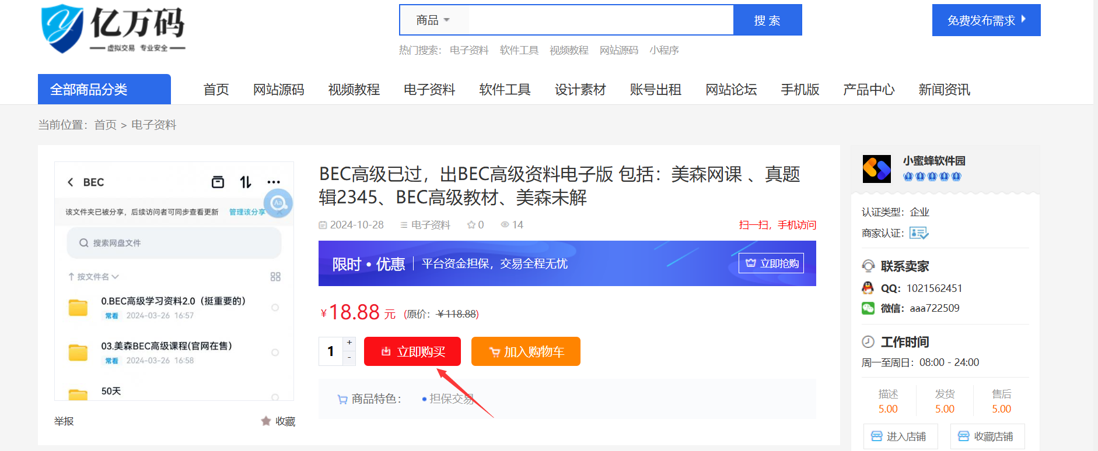Click the 亿万码 shield logo

(113, 29)
